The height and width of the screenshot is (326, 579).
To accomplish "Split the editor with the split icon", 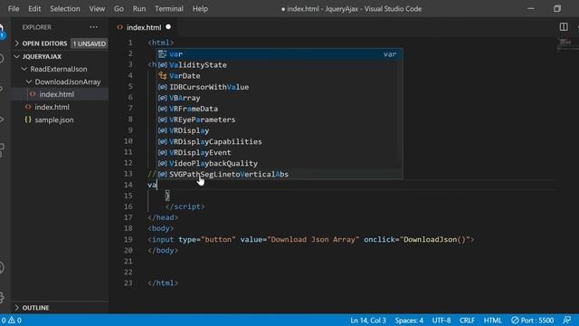I will point(564,27).
